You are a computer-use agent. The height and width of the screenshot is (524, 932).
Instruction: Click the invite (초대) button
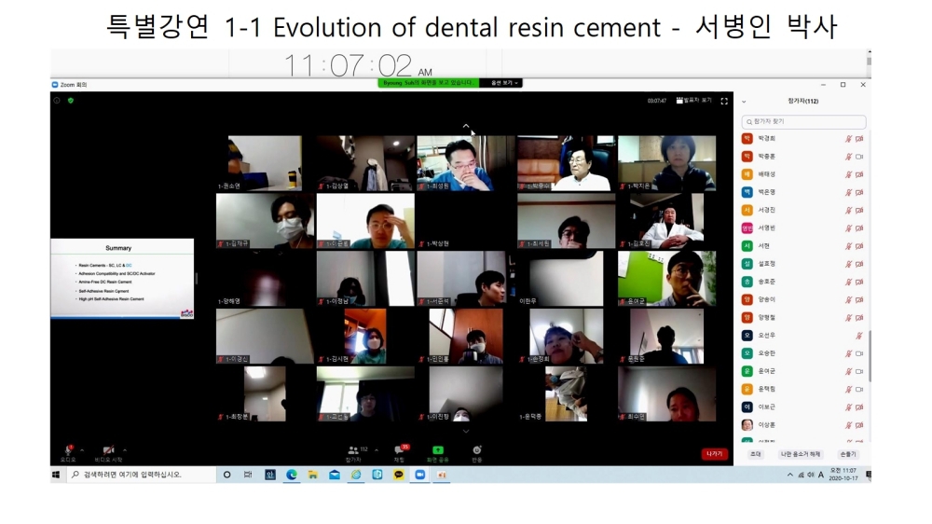[756, 454]
